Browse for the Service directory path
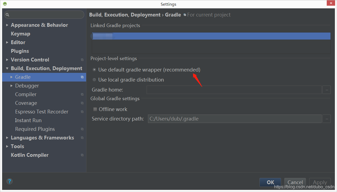The width and height of the screenshot is (337, 192). point(326,119)
